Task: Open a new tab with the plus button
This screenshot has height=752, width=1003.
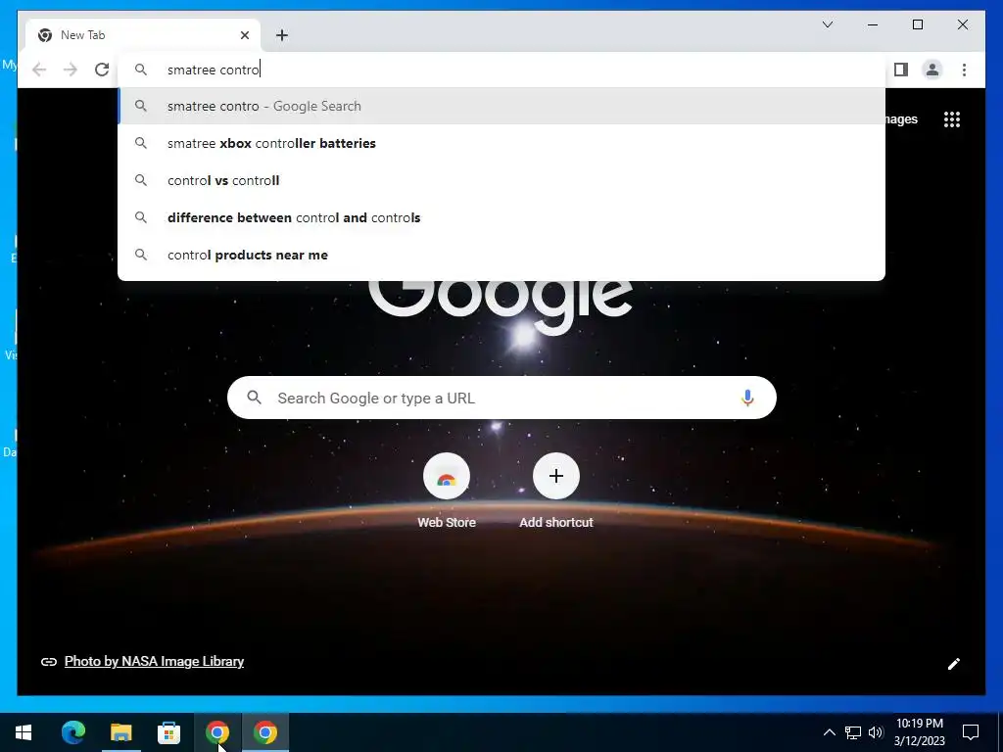Action: [x=282, y=35]
